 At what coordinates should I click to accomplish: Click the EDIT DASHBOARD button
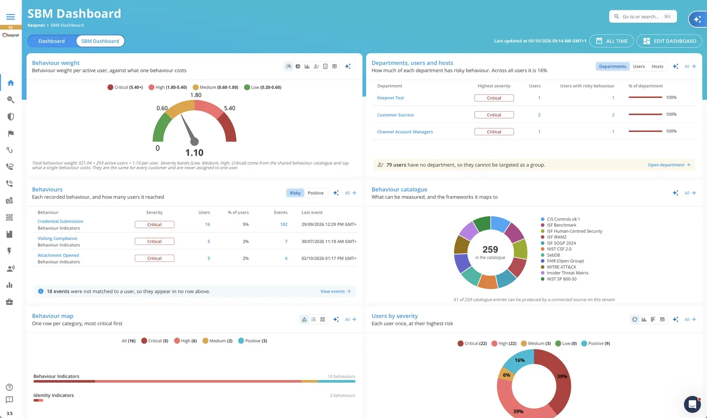(x=669, y=41)
